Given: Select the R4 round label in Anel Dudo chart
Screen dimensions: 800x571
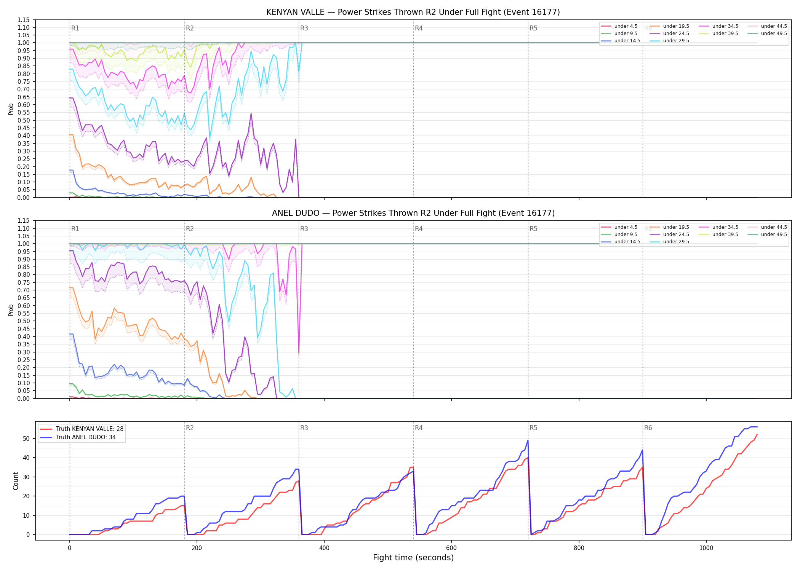Looking at the screenshot, I should [419, 229].
